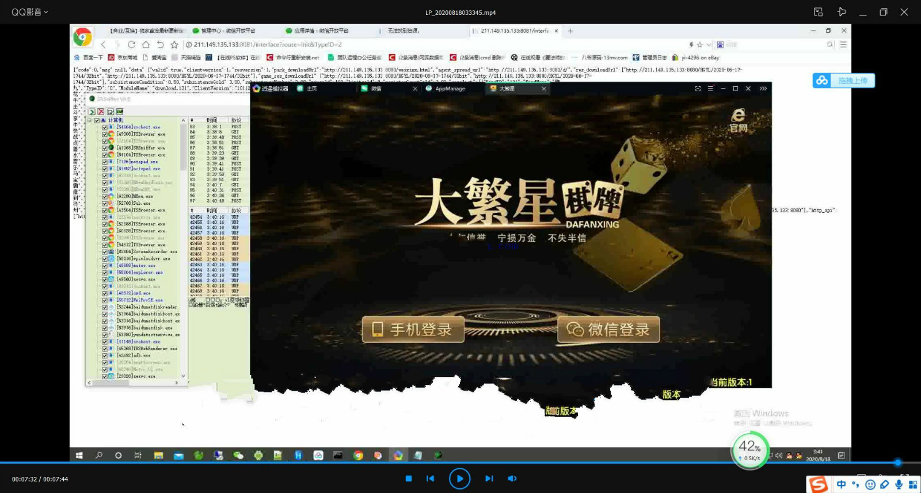This screenshot has width=921, height=493.
Task: Open the yi-4296 on eBay bookmark
Action: (x=695, y=58)
